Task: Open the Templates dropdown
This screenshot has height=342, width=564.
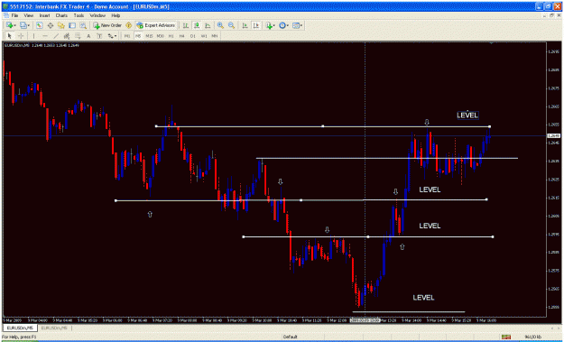Action: point(297,25)
